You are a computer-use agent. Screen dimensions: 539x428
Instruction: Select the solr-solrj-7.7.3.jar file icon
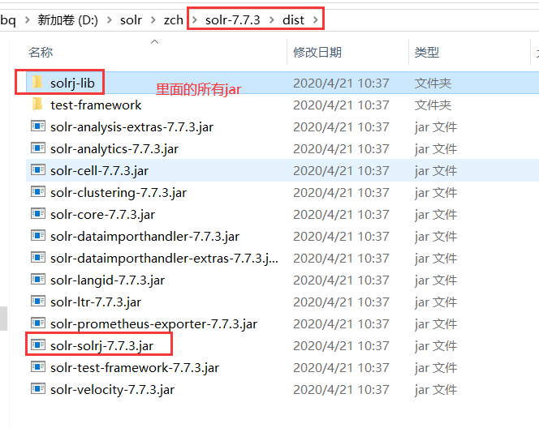[38, 345]
